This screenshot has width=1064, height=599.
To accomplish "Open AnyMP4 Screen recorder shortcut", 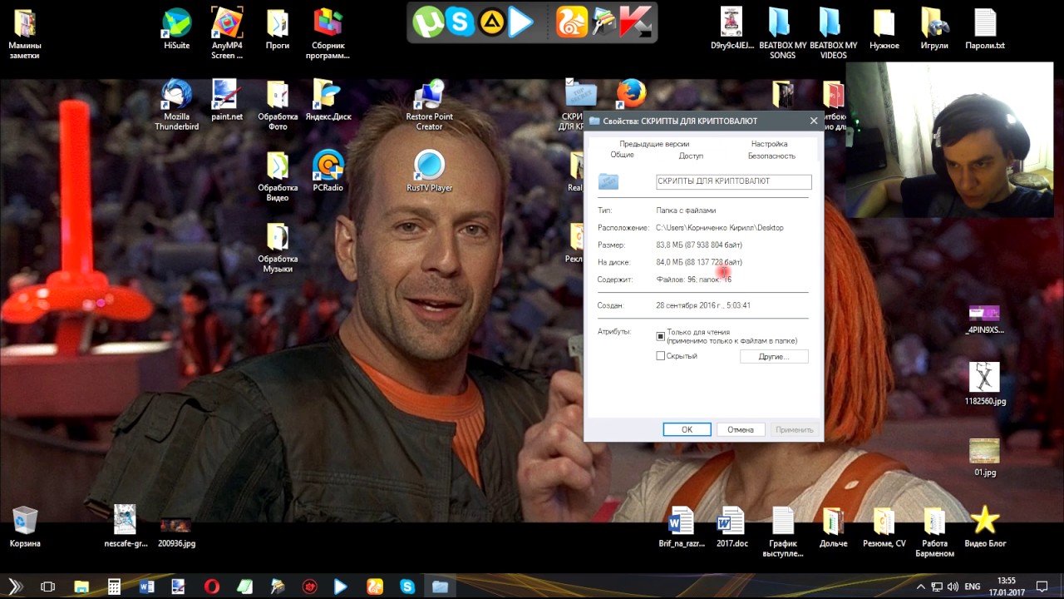I will [227, 33].
